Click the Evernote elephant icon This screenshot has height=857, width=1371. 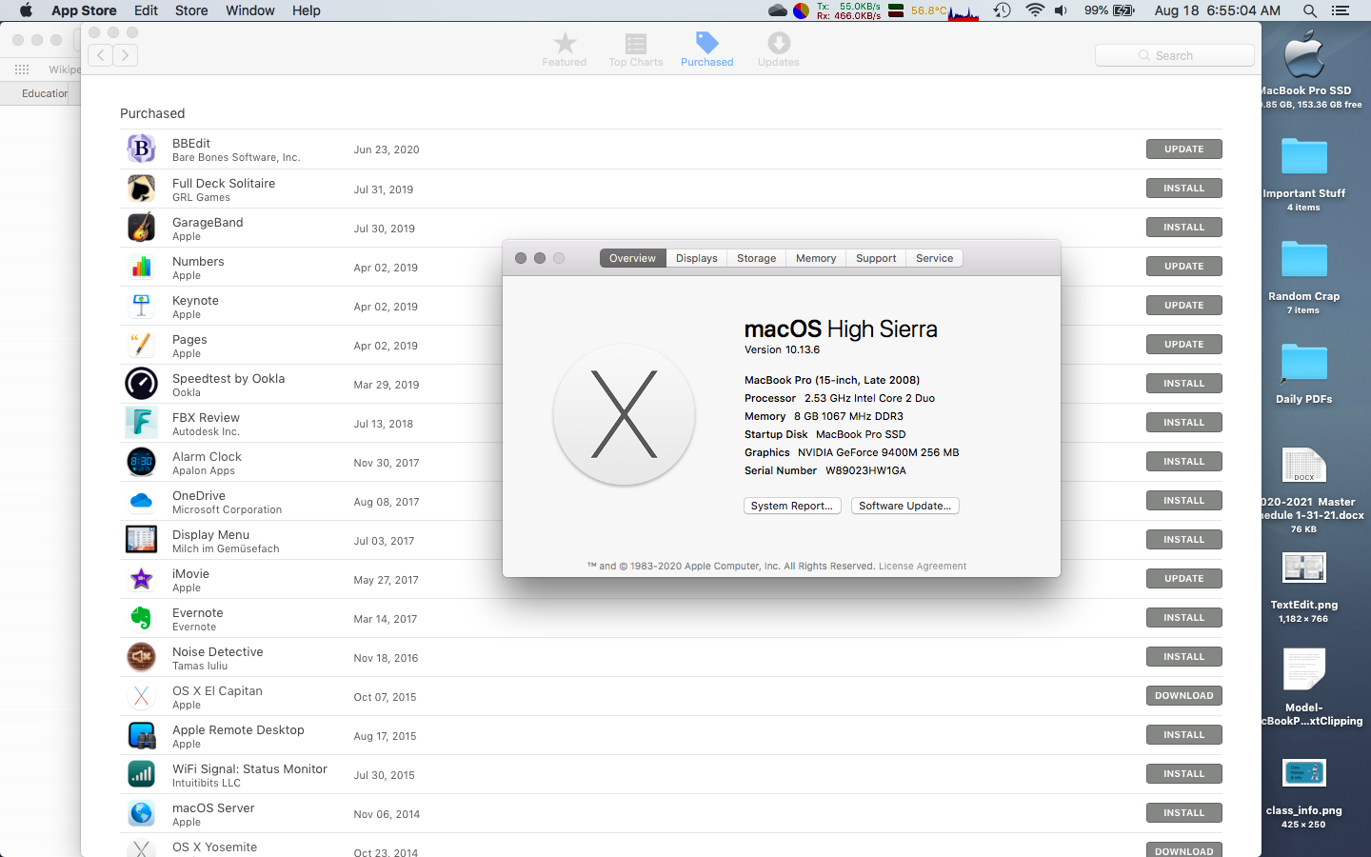pyautogui.click(x=141, y=618)
